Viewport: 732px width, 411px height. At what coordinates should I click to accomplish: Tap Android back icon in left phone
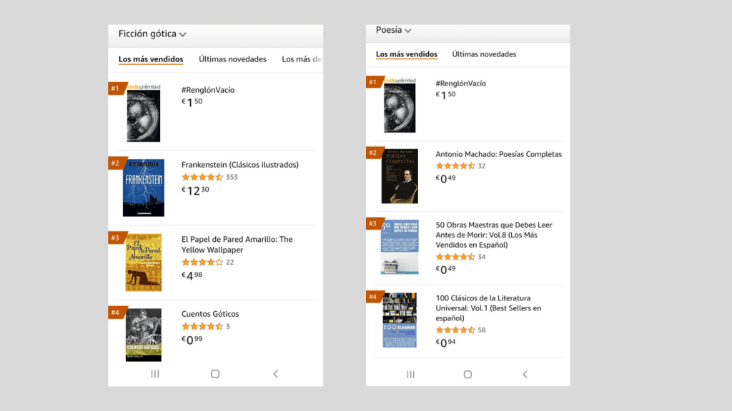276,374
